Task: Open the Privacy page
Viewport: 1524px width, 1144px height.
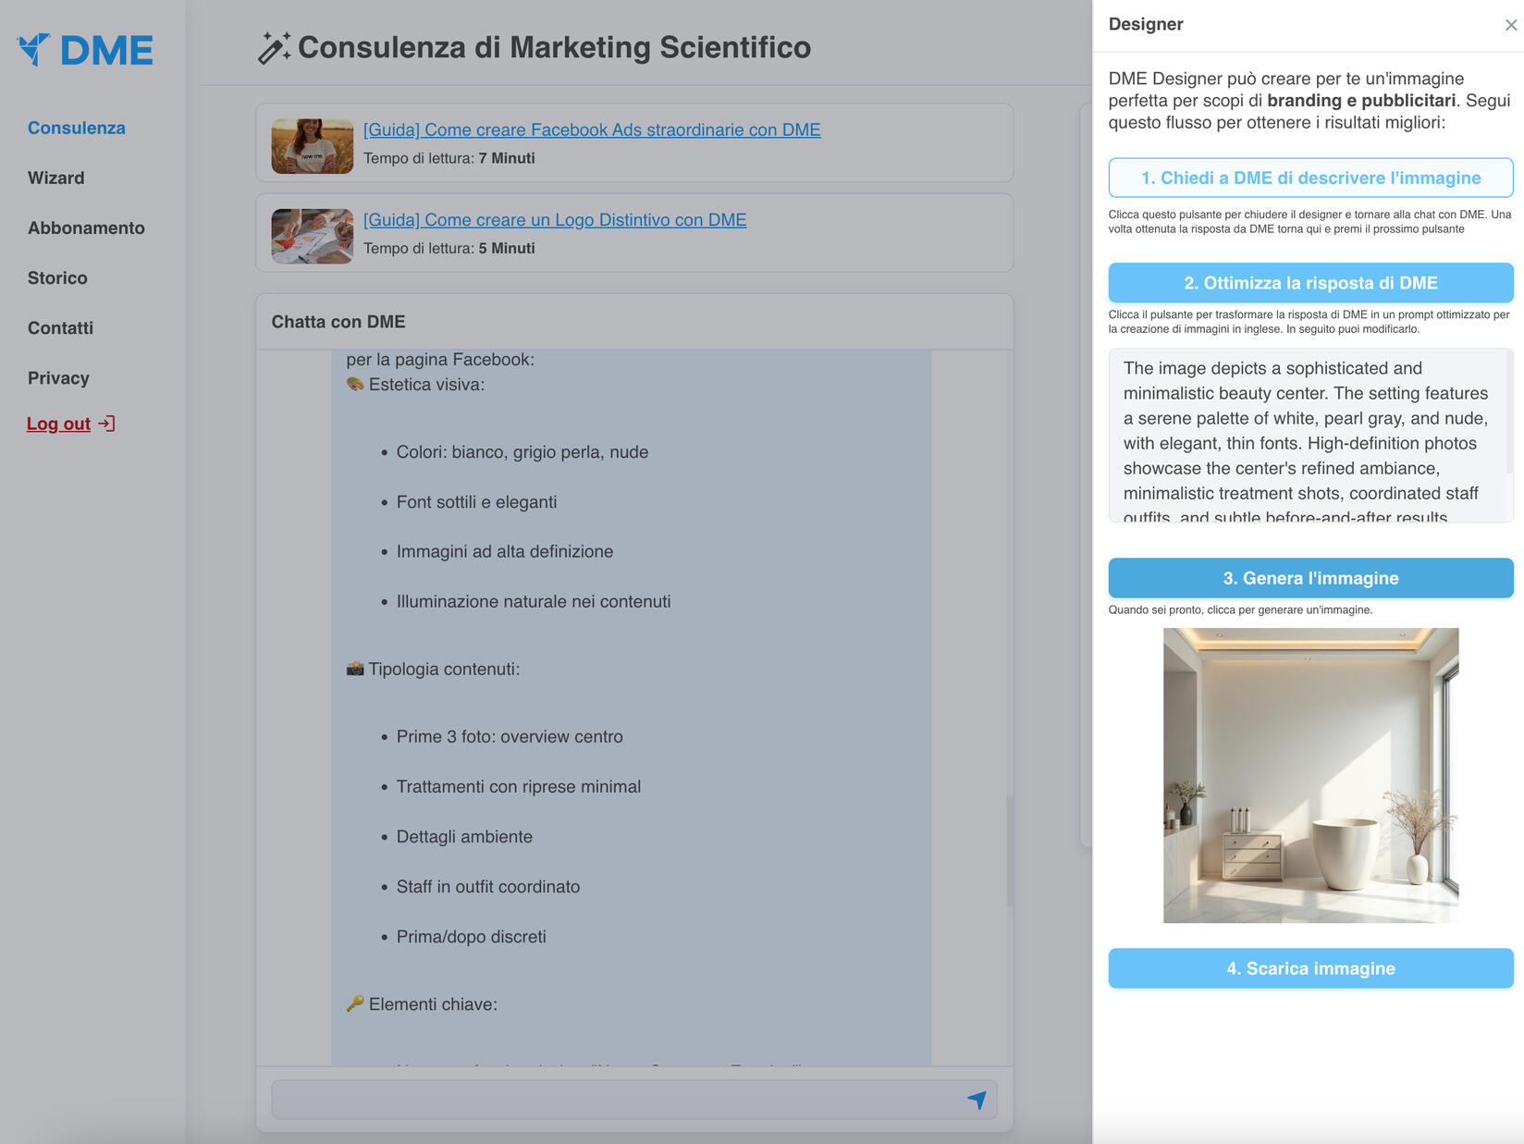Action: click(x=58, y=377)
